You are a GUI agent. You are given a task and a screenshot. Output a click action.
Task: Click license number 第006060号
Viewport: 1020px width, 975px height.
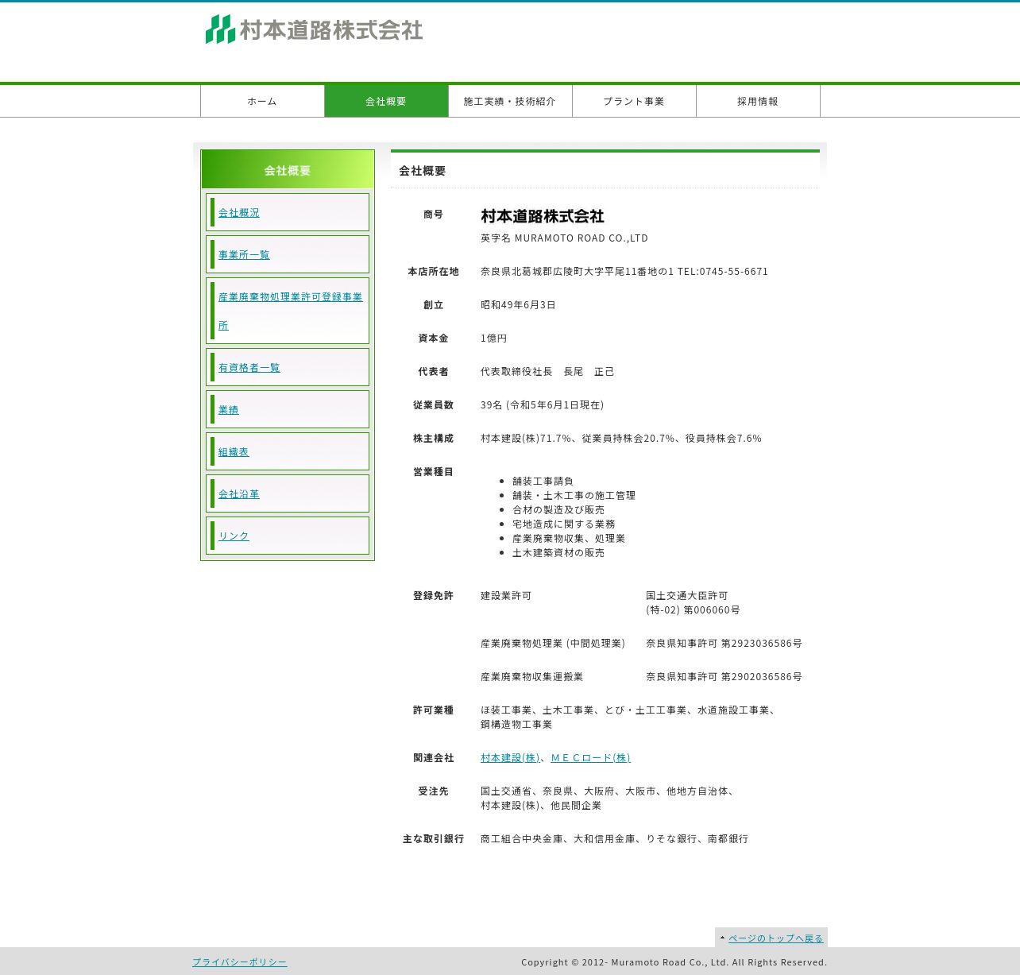click(x=712, y=610)
